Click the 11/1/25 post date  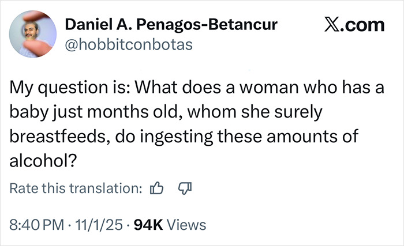click(x=102, y=223)
